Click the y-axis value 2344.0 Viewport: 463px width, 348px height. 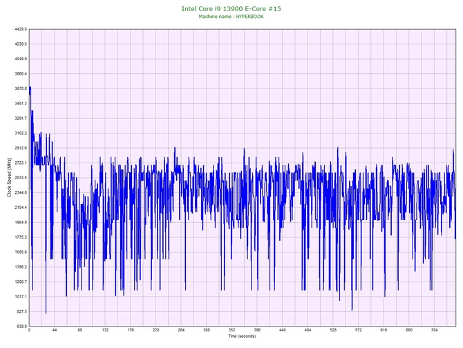[x=21, y=192]
